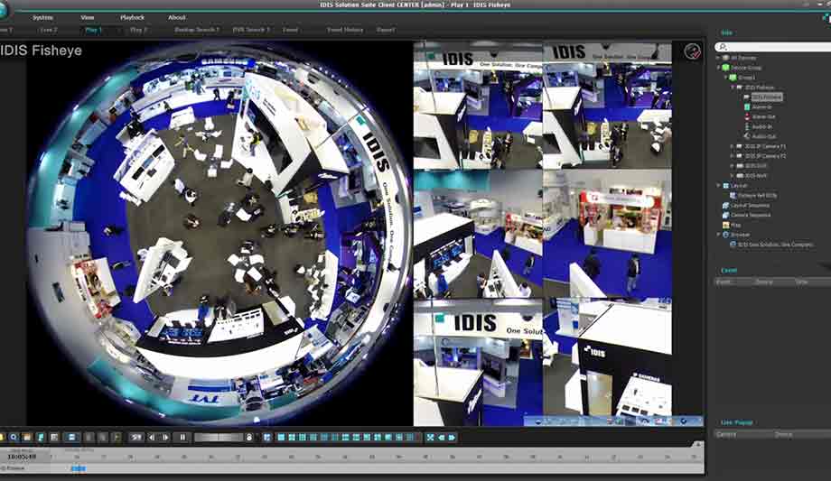The height and width of the screenshot is (481, 831).
Task: Select the Audio-Out tree item
Action: (763, 136)
